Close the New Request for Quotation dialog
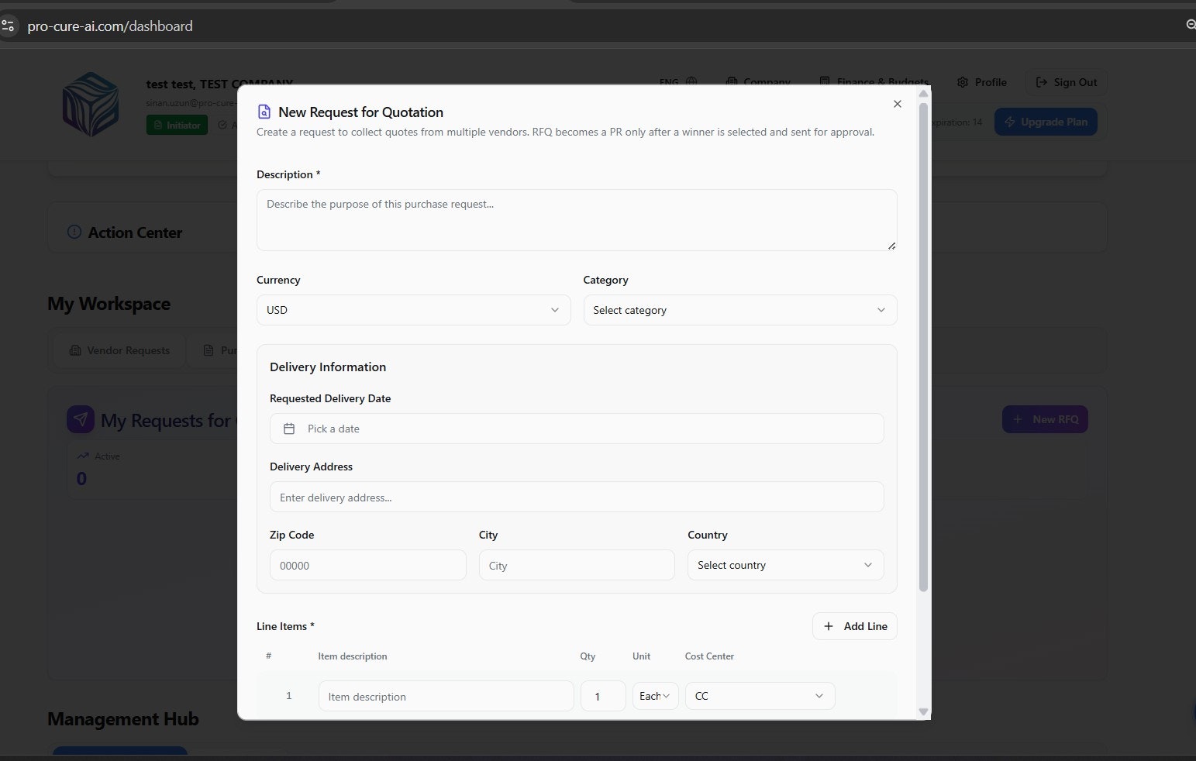The image size is (1196, 761). pyautogui.click(x=897, y=104)
